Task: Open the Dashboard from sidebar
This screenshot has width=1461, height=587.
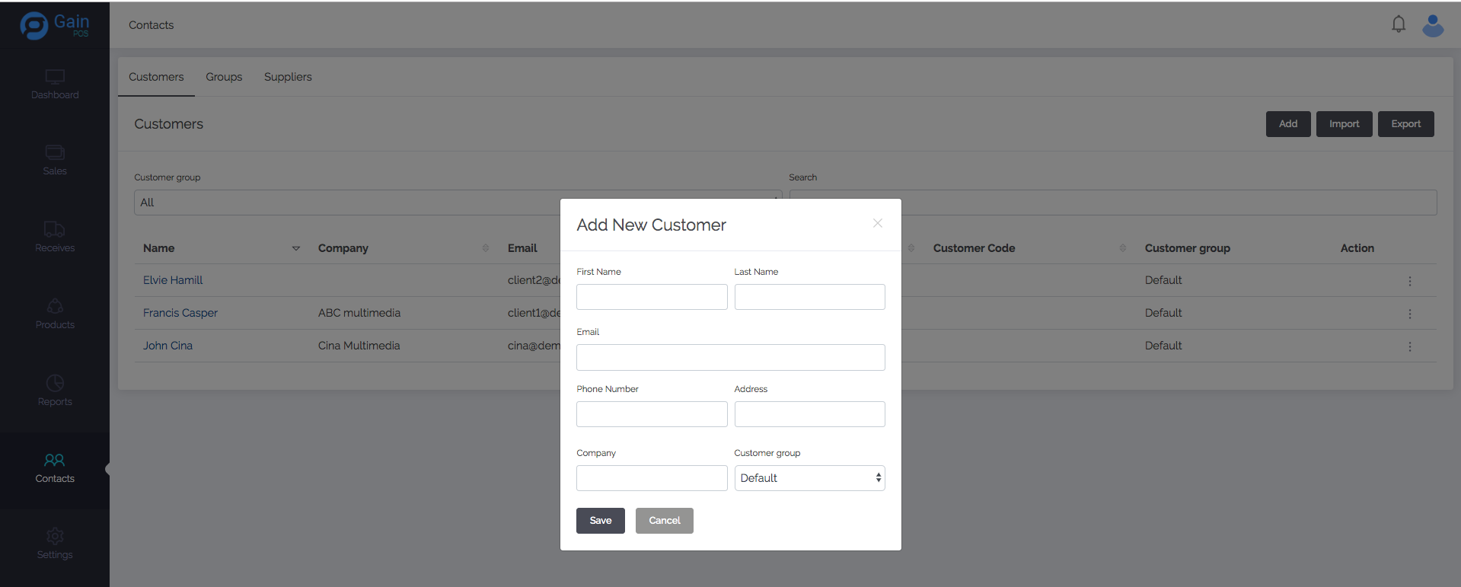Action: tap(55, 85)
